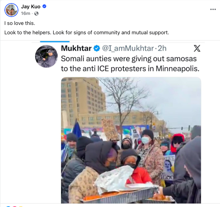Open the @I_amMukhtar handle

[x=128, y=48]
